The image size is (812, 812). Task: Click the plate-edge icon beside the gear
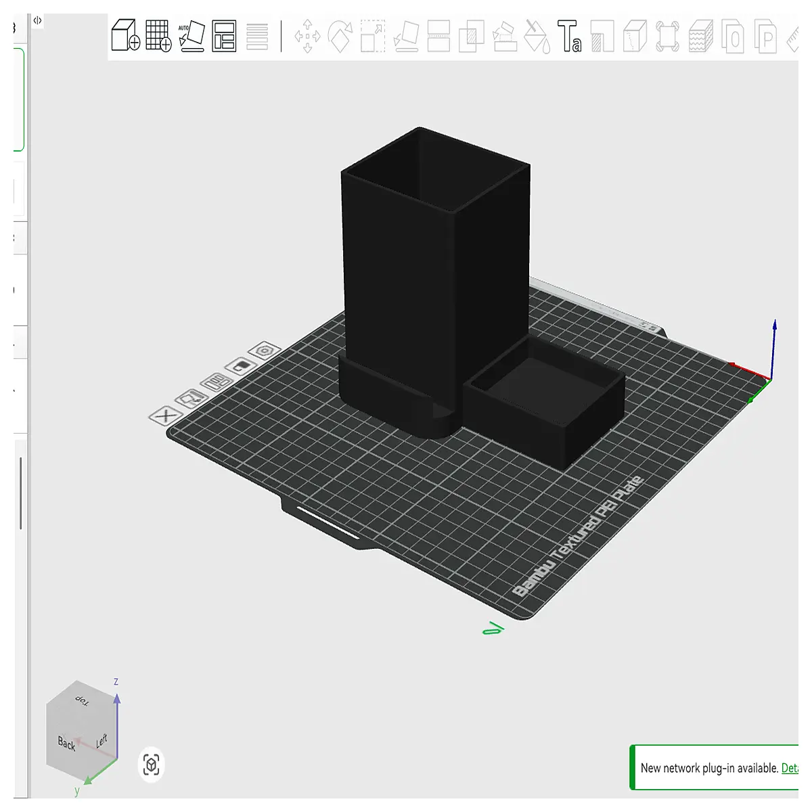pos(241,367)
